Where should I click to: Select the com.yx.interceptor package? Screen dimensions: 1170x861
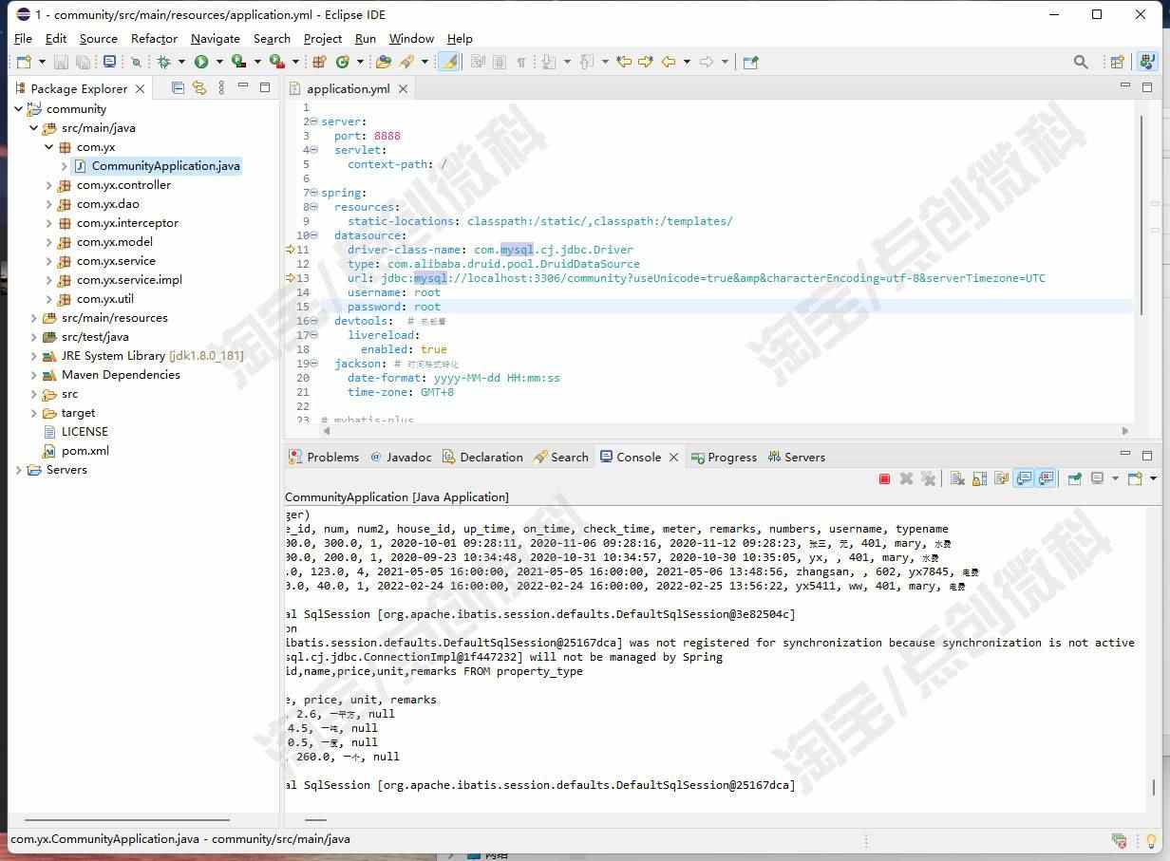[127, 223]
